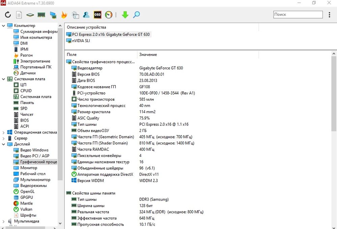Collapse the Системная плата tree node
Viewport: 337px width, 229px height.
point(3,79)
